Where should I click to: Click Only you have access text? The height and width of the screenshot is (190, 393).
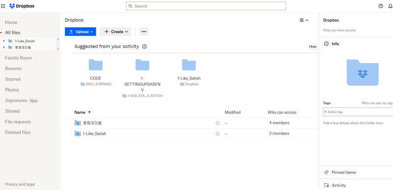[x=339, y=30]
